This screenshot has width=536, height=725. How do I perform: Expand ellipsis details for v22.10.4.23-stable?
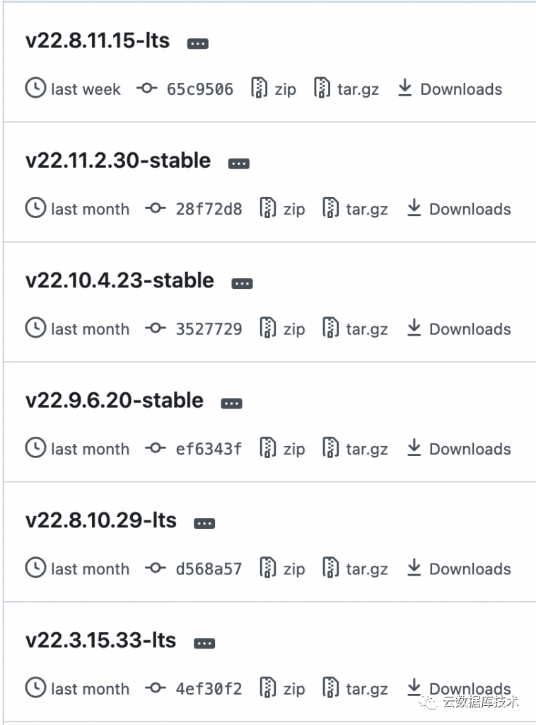242,283
